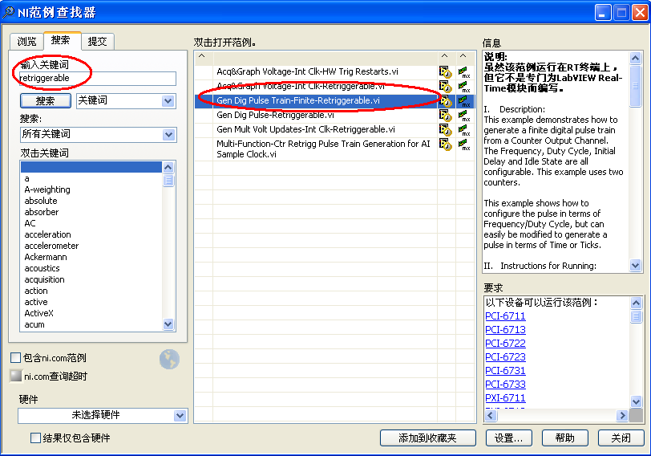Open the PCI-6713 device link
Image resolution: width=651 pixels, height=456 pixels.
tap(505, 330)
